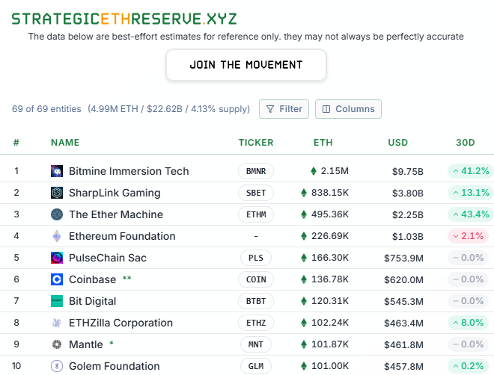The image size is (494, 375).
Task: Click the BMNR ticker badge
Action: tap(256, 171)
